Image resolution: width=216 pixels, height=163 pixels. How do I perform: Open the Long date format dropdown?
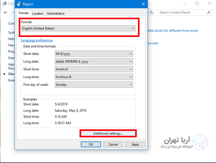[x=94, y=62]
